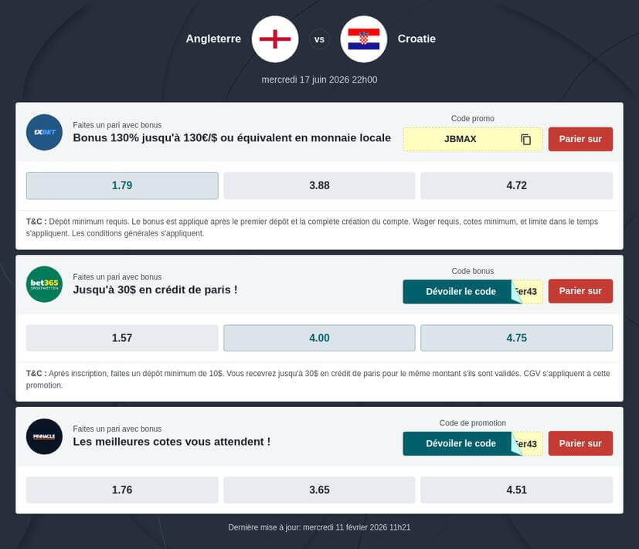Click the Pinnacle bookmaker logo
The width and height of the screenshot is (639, 549).
tap(44, 436)
